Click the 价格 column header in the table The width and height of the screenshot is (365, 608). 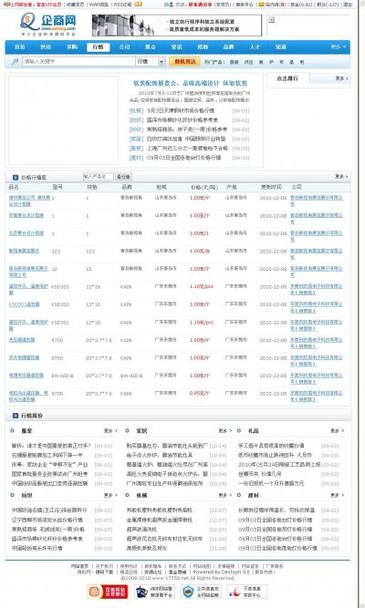click(x=204, y=187)
